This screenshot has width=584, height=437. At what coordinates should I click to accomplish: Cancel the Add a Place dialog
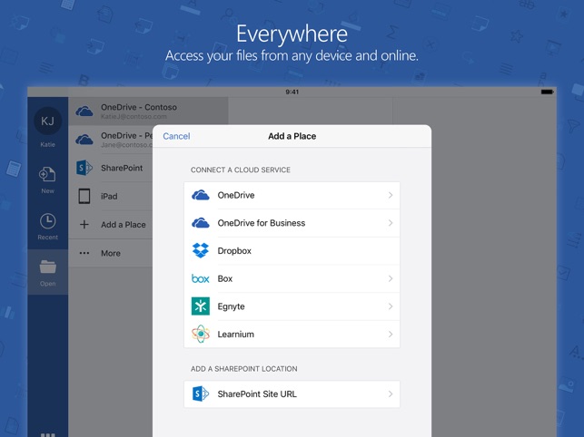176,136
